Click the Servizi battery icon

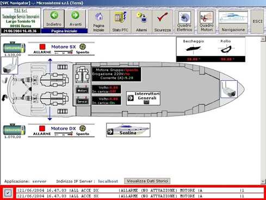point(82,100)
